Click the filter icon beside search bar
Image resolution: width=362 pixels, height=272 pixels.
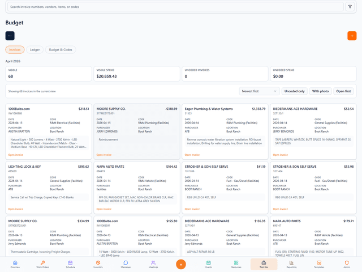(350, 7)
